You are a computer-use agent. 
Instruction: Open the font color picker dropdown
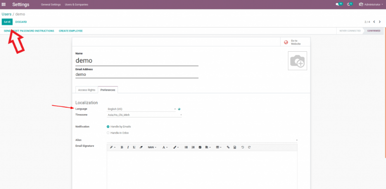[164, 147]
